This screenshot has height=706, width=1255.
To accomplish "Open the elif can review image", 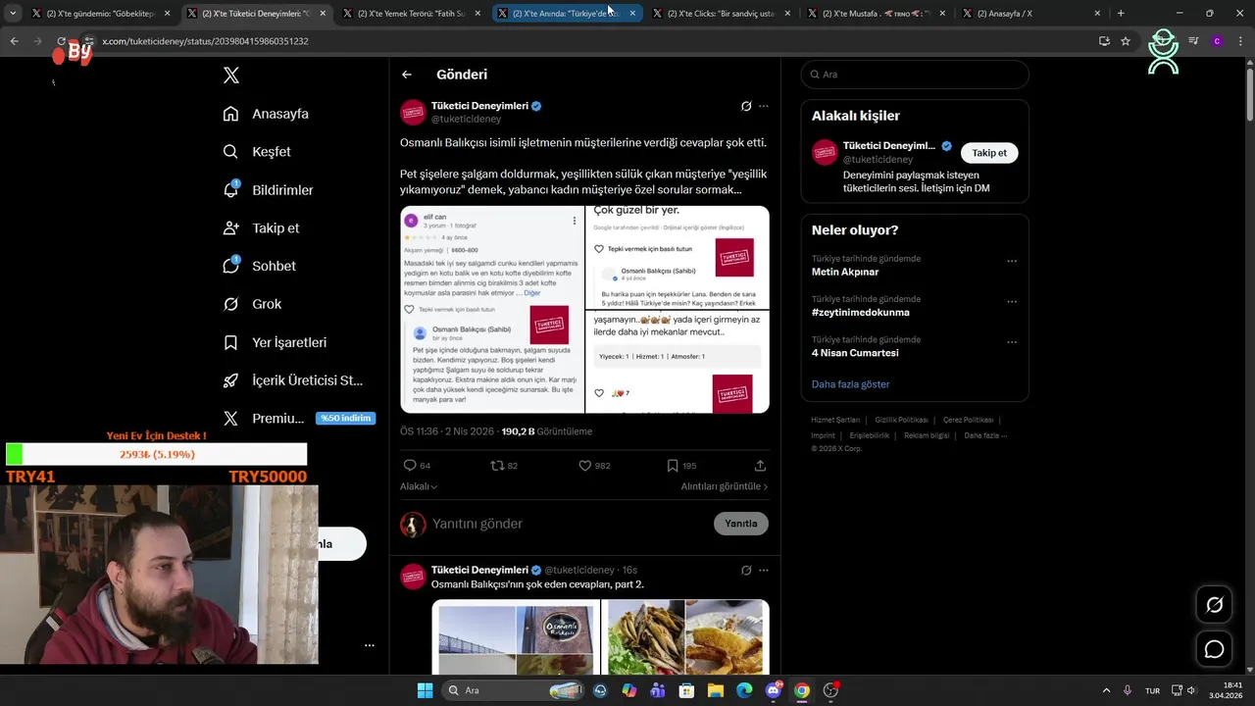I will pos(492,309).
